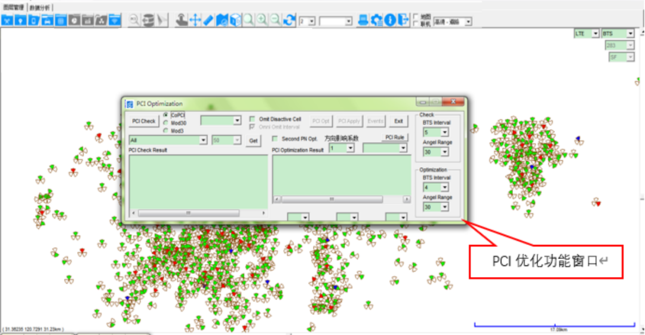
Task: Open settings gear list icon
Action: click(x=376, y=20)
